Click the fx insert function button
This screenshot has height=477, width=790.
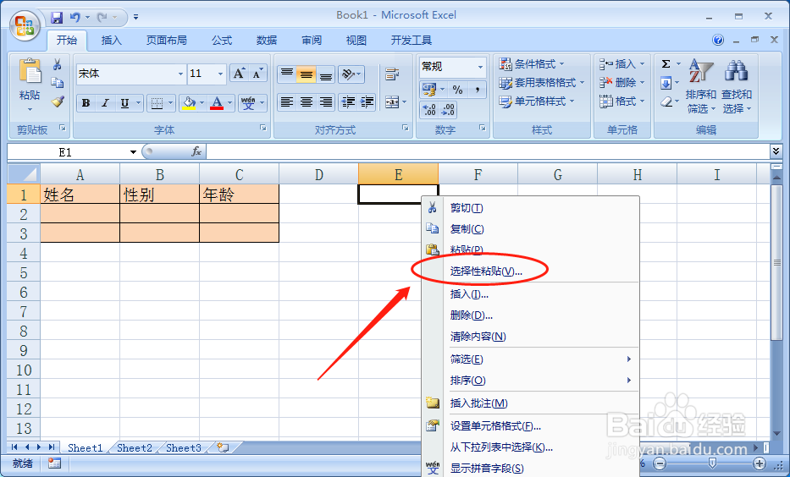point(196,151)
